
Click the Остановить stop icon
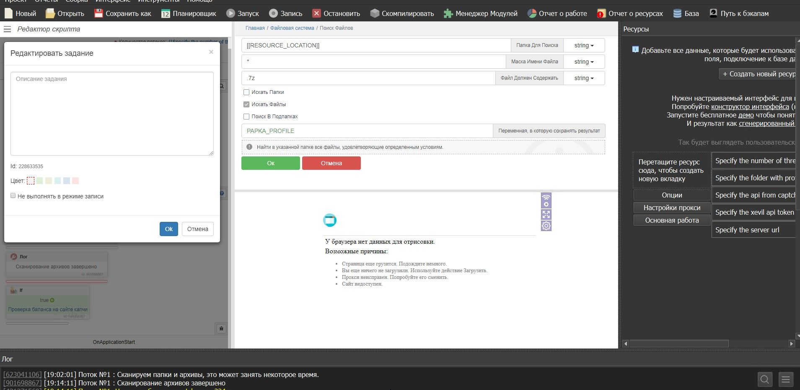coord(316,13)
